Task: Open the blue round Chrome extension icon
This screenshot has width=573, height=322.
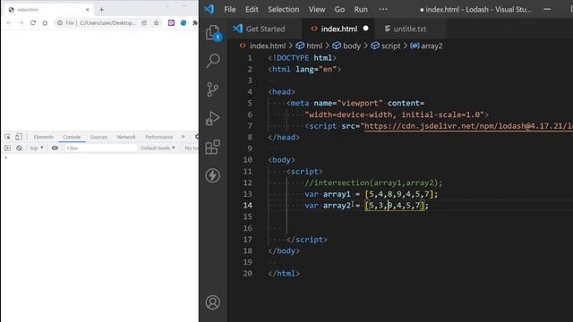Action: point(184,22)
